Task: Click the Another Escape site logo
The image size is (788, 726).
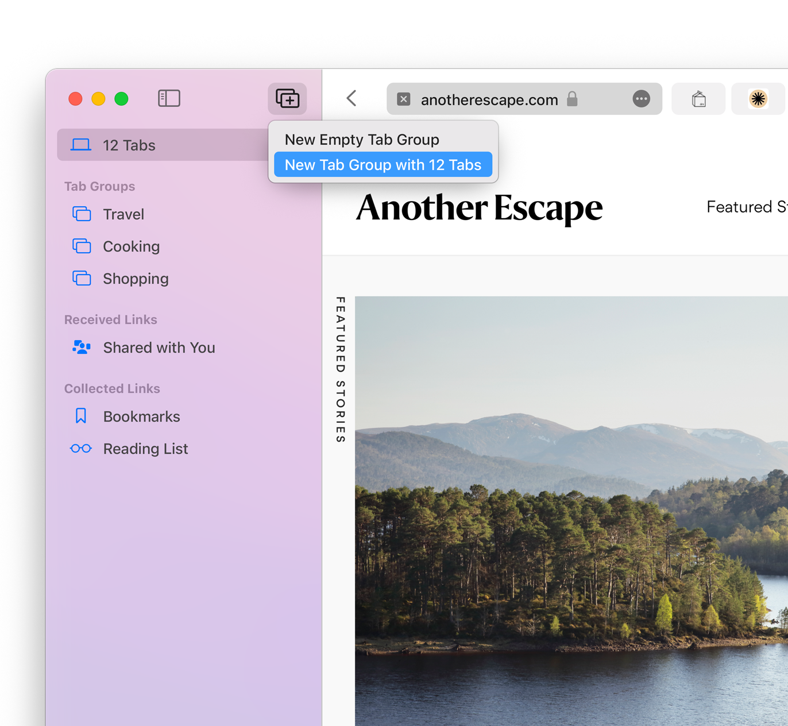Action: [x=479, y=207]
